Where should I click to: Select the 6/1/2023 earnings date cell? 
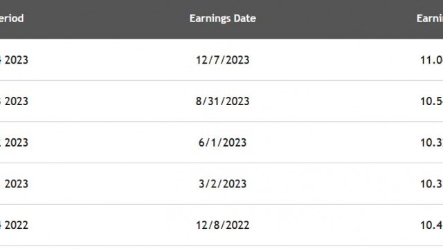point(223,142)
